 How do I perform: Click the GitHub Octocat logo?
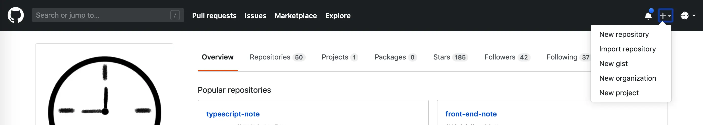[15, 15]
